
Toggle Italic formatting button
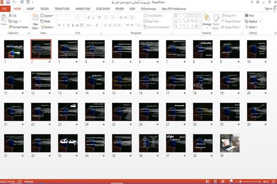64,25
